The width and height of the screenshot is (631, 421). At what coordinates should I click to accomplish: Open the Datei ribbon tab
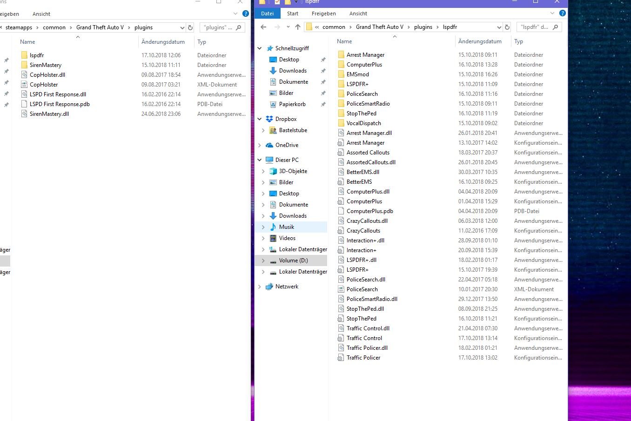pyautogui.click(x=267, y=13)
